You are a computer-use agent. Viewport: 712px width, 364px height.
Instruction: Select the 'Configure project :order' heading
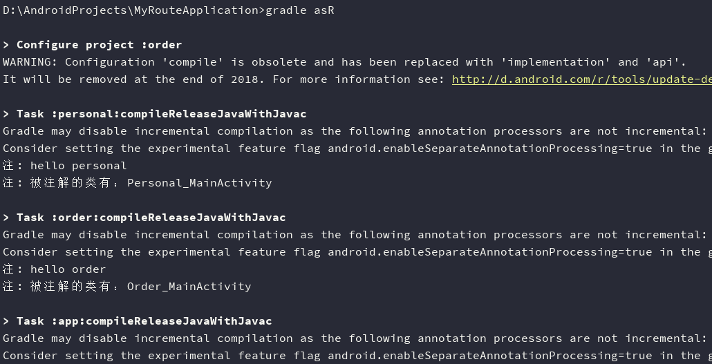[x=99, y=45]
